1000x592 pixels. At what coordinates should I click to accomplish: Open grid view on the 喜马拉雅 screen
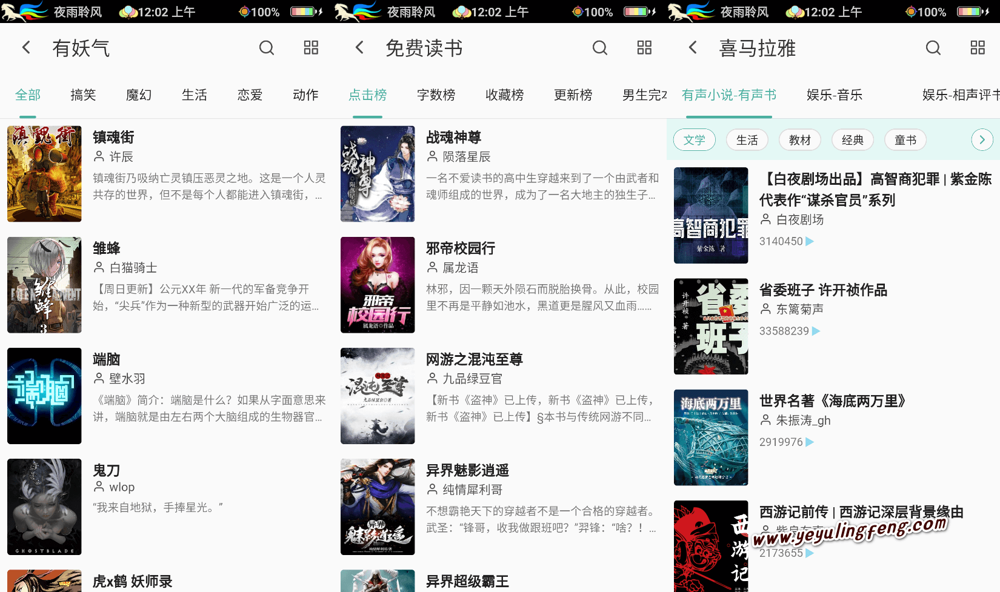978,47
